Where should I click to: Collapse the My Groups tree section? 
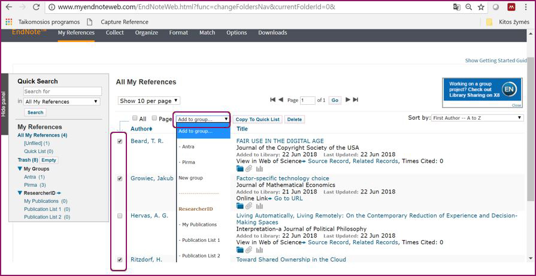(x=20, y=169)
